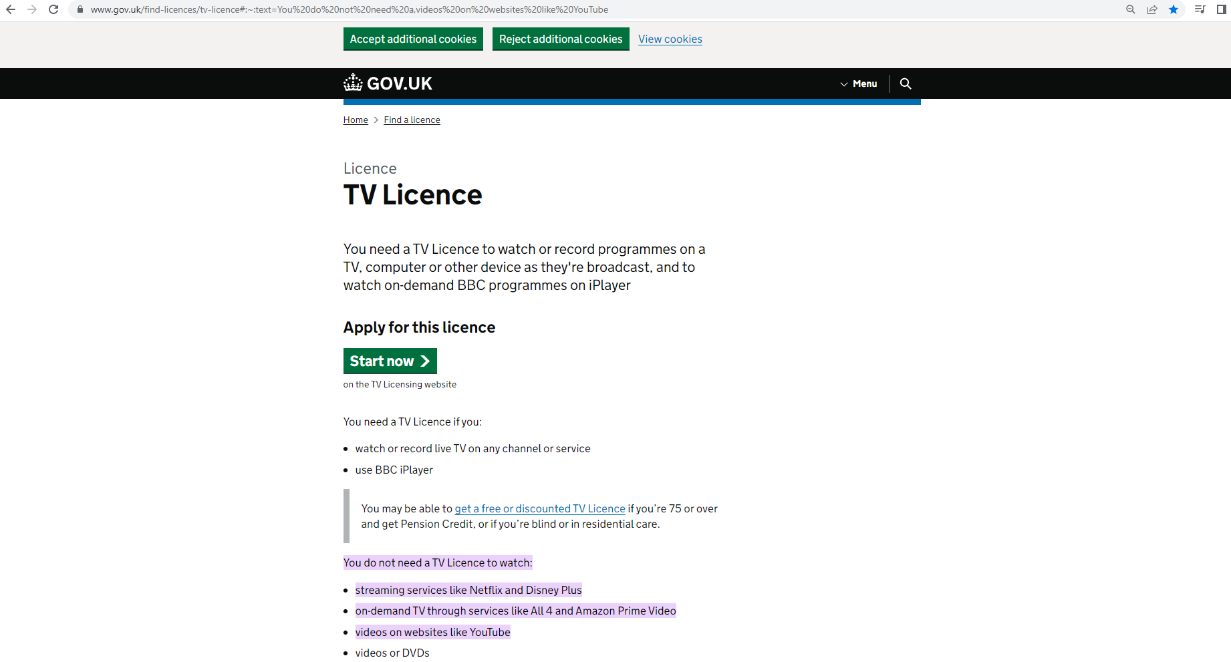This screenshot has width=1231, height=662.
Task: Click the 'Licence' caption above the heading
Action: tap(370, 168)
